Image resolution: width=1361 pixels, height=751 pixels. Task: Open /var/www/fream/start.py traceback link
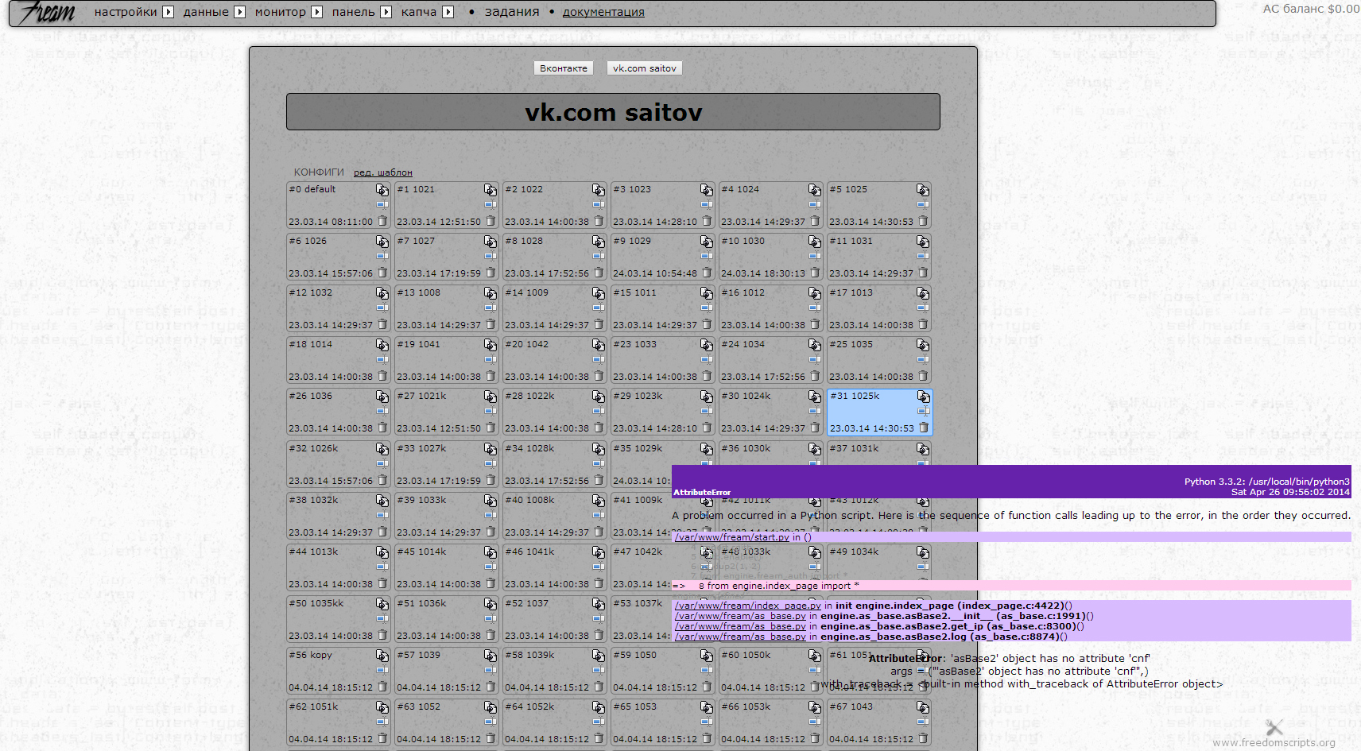pos(732,537)
